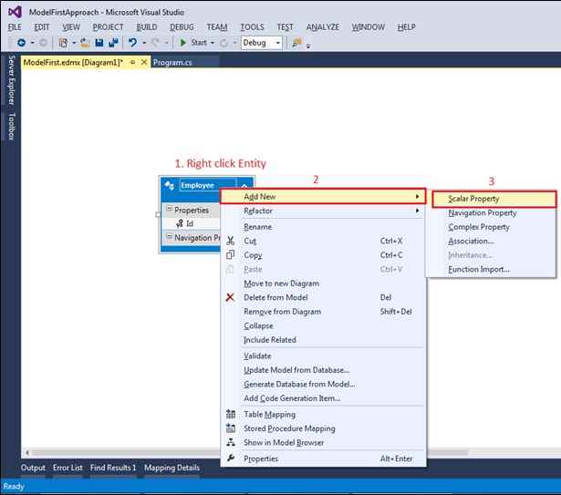Viewport: 561px width, 495px height.
Task: Click the Id key property icon
Action: coord(180,224)
